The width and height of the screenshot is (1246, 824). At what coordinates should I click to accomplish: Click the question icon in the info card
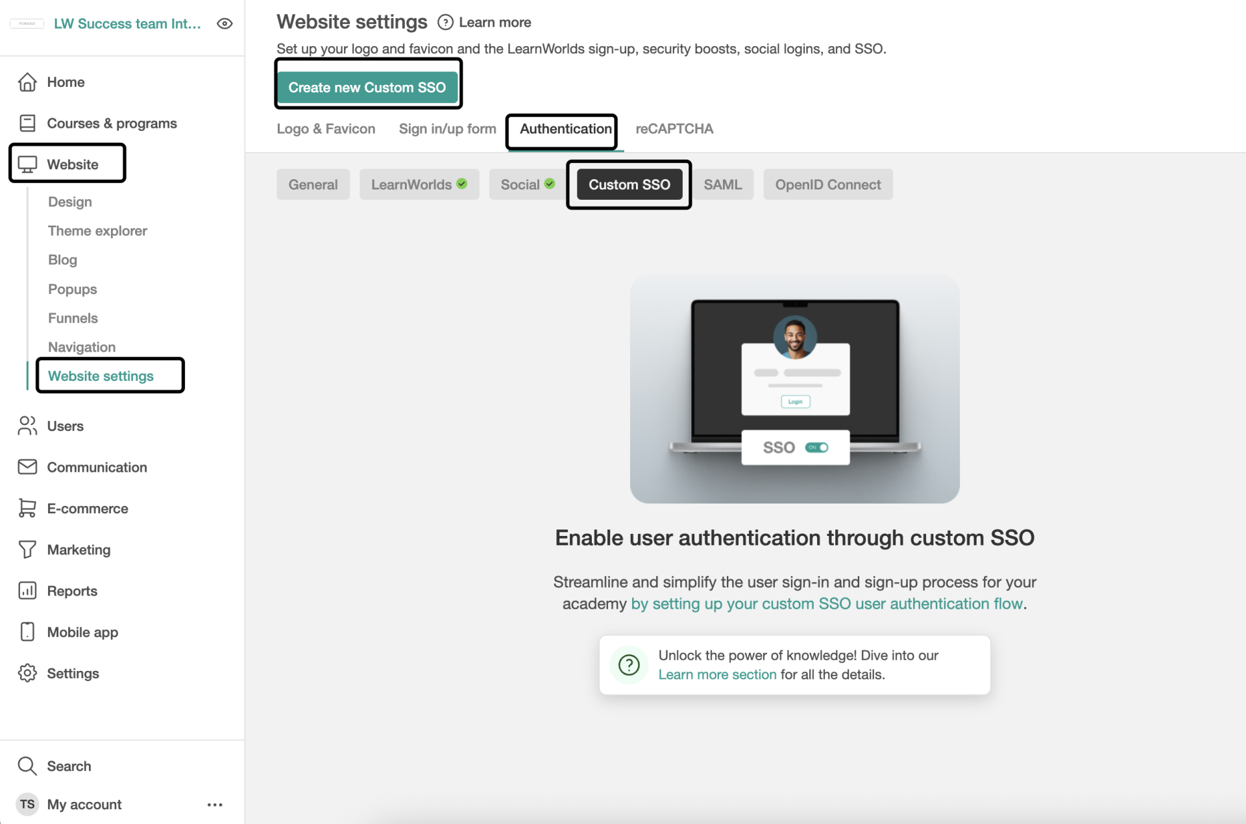coord(629,665)
